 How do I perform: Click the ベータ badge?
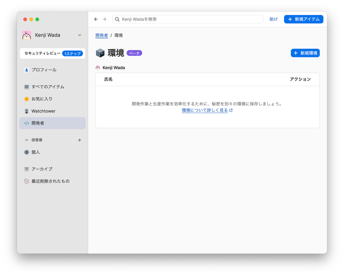[x=134, y=53]
